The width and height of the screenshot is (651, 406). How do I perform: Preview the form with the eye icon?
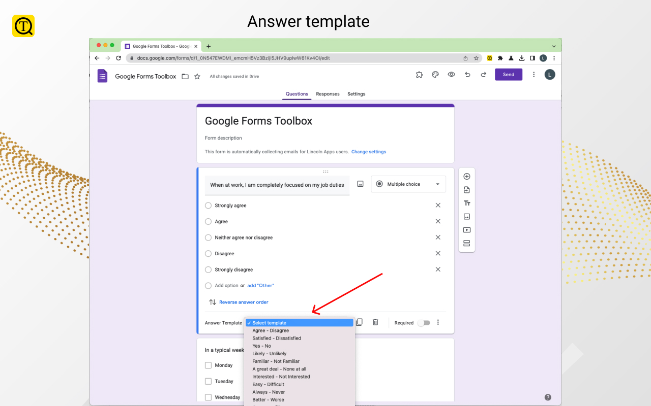[451, 75]
